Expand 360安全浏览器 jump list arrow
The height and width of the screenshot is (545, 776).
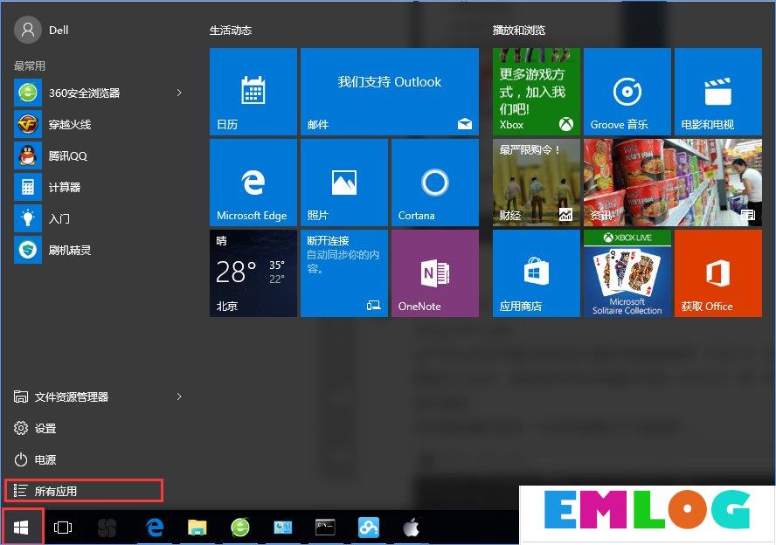(179, 93)
